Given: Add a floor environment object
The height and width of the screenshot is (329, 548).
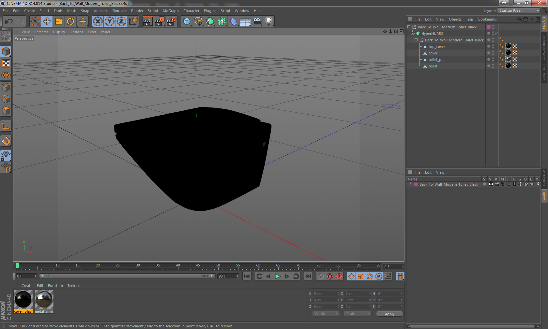Looking at the screenshot, I should 245,21.
